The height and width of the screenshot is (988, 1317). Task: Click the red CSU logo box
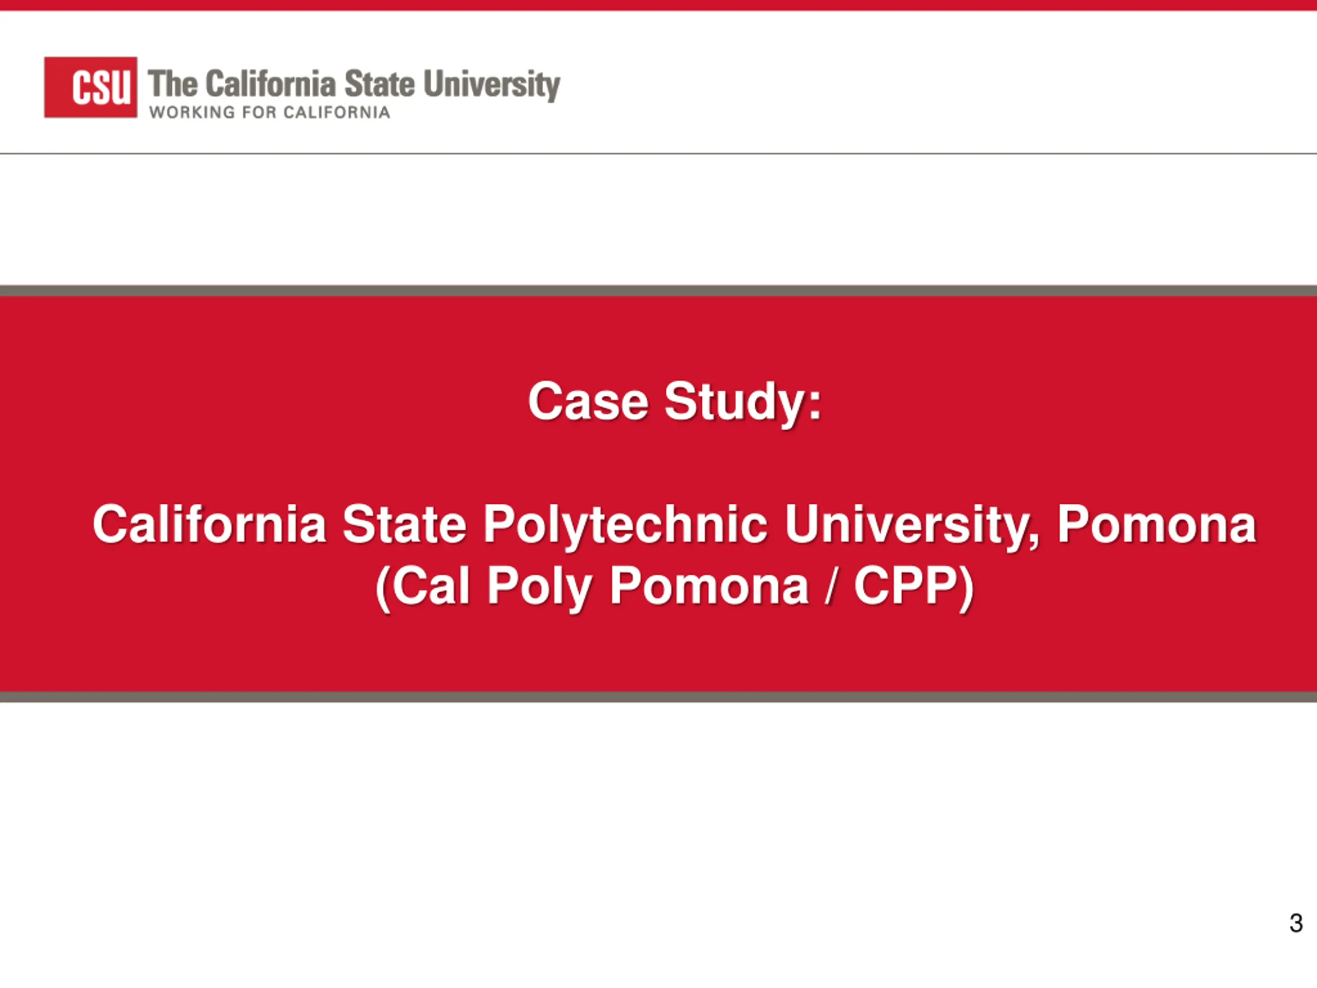point(91,87)
